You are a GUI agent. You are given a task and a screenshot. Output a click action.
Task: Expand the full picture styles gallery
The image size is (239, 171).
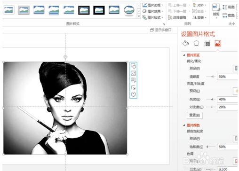(139, 16)
